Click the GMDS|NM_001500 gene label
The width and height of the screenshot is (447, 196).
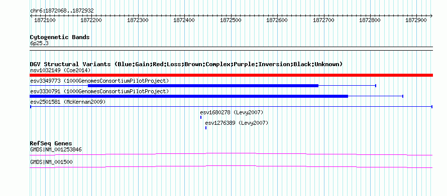(x=51, y=162)
